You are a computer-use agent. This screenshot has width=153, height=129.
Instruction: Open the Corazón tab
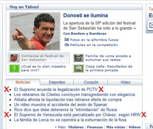[91, 82]
